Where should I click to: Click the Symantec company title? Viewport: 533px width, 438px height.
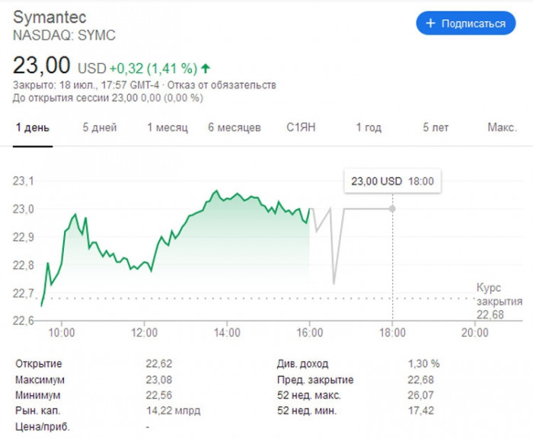coord(50,17)
